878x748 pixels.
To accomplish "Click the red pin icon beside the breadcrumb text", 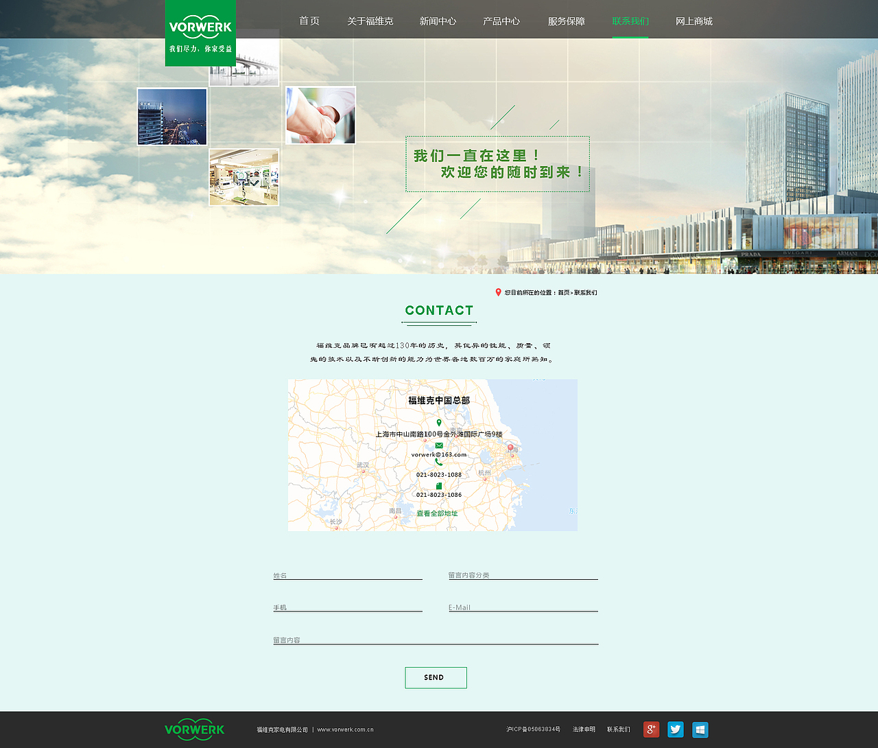I will [x=498, y=292].
